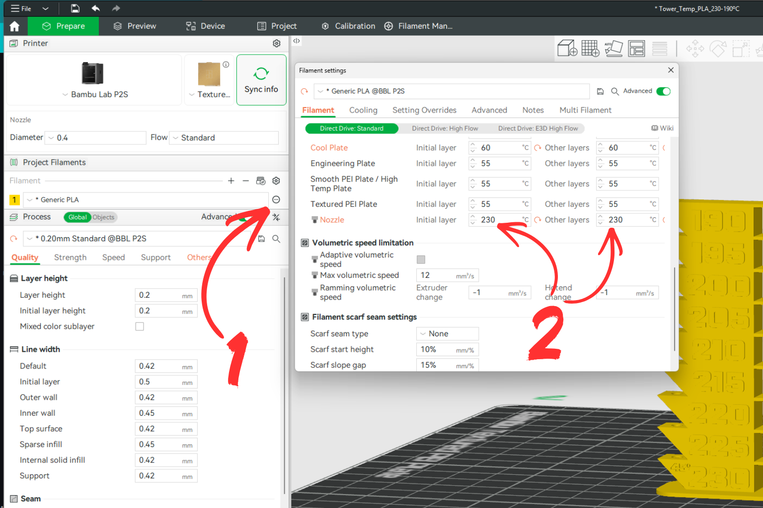Click the plus icon to add filament
This screenshot has width=763, height=508.
click(x=231, y=181)
